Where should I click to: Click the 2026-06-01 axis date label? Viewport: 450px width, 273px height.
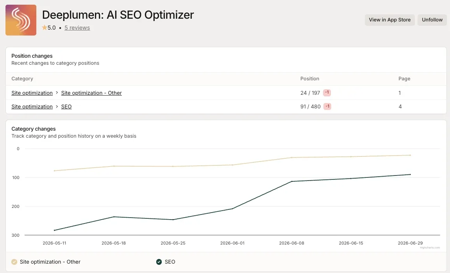coord(232,243)
